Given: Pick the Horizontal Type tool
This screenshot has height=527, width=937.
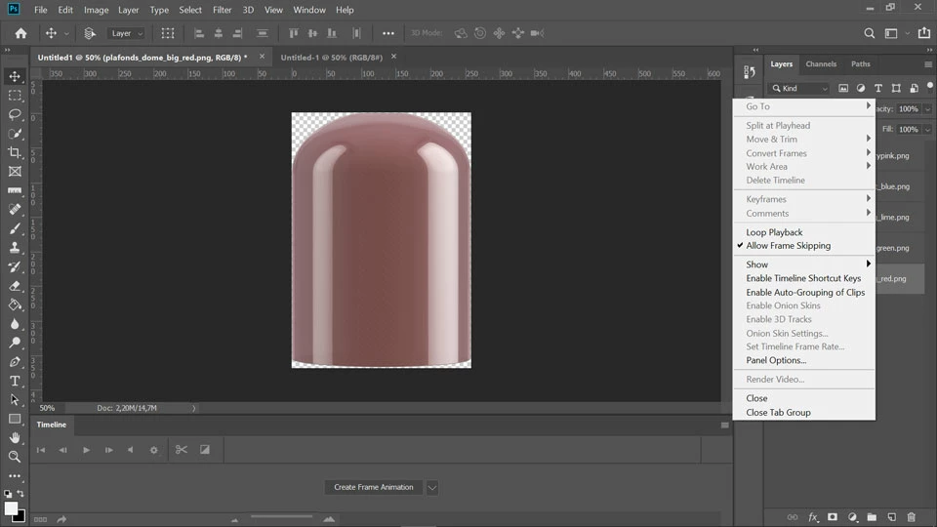Looking at the screenshot, I should [x=15, y=381].
